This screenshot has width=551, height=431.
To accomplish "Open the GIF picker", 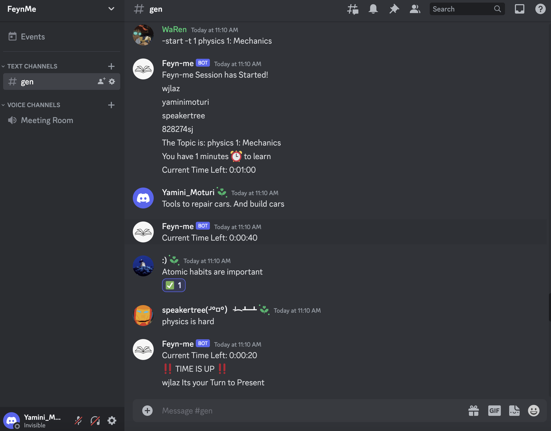I will point(494,411).
